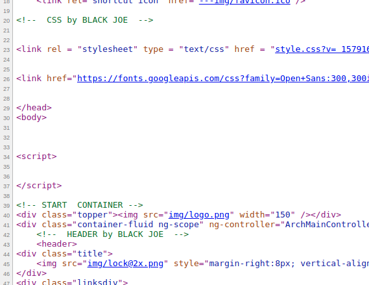369x285 pixels.
Task: Click the closing </script> tag
Action: point(39,186)
